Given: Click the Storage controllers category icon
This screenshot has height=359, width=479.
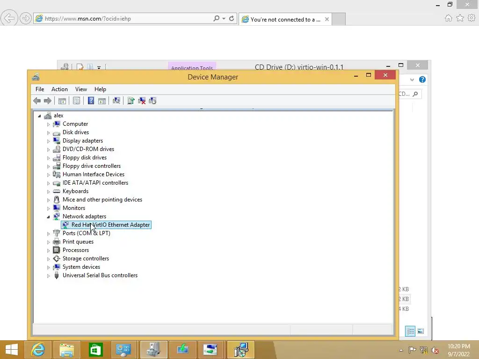Looking at the screenshot, I should click(x=57, y=258).
